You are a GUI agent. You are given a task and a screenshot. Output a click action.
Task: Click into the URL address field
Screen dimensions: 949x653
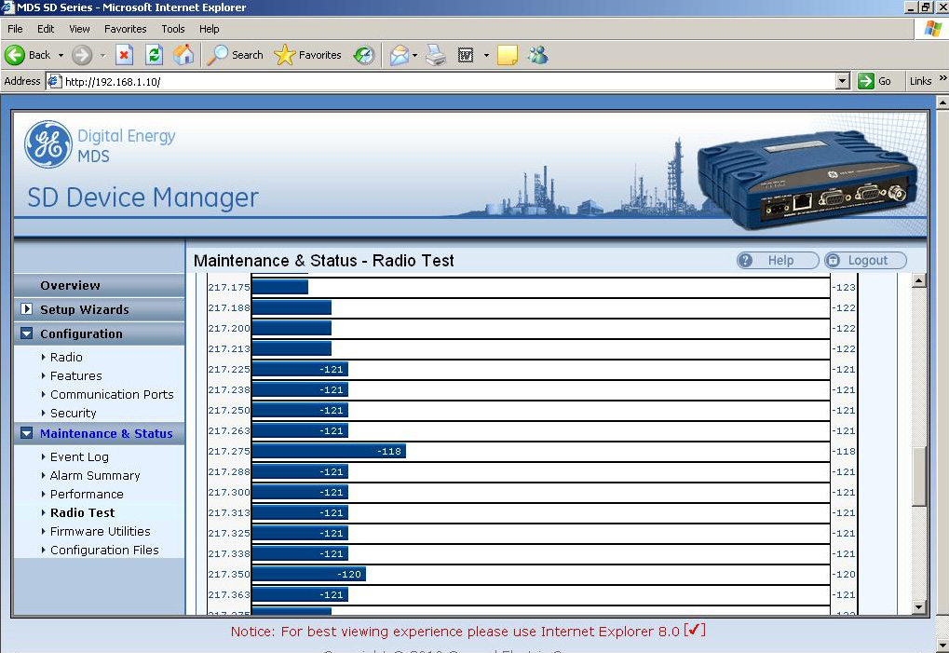447,81
